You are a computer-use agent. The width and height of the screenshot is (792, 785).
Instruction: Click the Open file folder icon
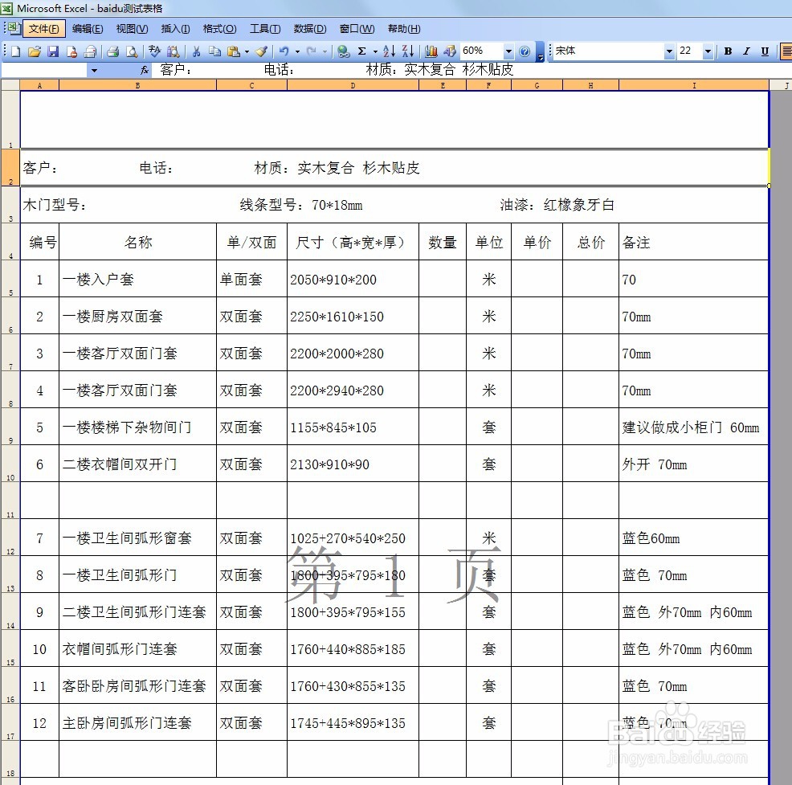[x=35, y=51]
